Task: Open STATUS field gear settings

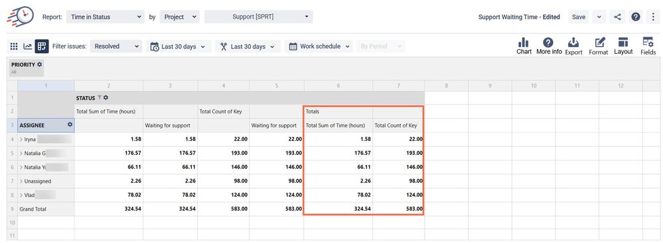Action: pos(106,98)
